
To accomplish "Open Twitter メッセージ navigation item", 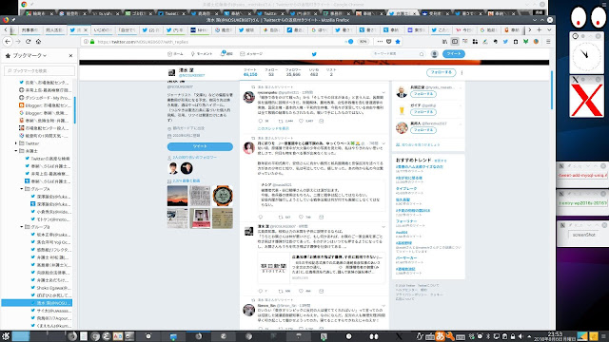I will 251,54.
